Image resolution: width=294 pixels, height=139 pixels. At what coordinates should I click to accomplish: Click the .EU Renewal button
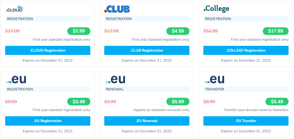tap(147, 121)
